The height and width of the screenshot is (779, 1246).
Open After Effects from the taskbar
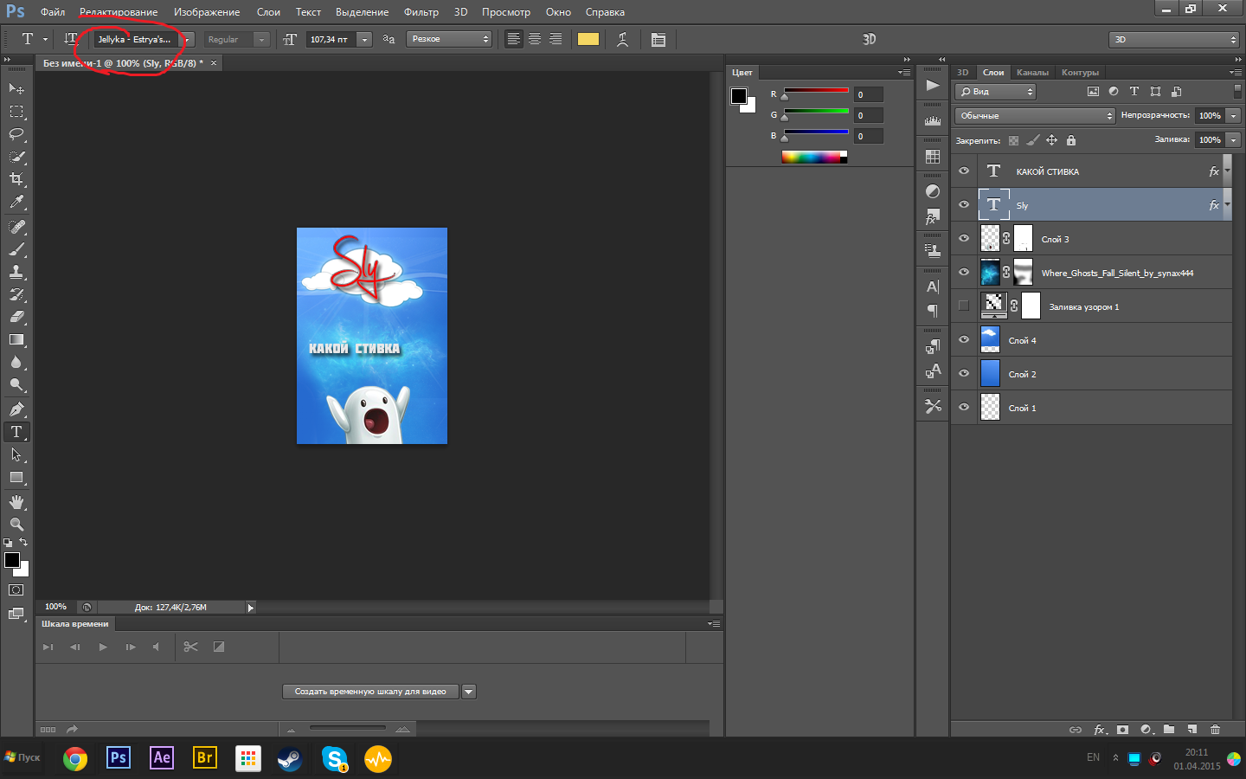click(162, 758)
